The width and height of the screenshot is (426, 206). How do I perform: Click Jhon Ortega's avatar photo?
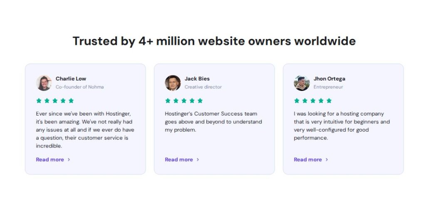[302, 83]
